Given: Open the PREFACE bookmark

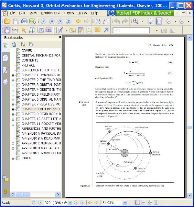Looking at the screenshot, I should pos(28,65).
